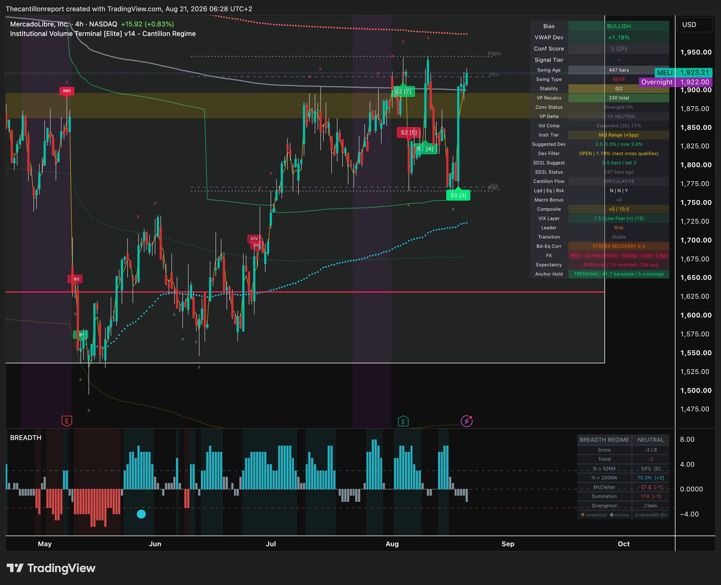The height and width of the screenshot is (585, 721).
Task: Click the SPECULATIVE Cantillon Flow cell
Action: tap(619, 181)
